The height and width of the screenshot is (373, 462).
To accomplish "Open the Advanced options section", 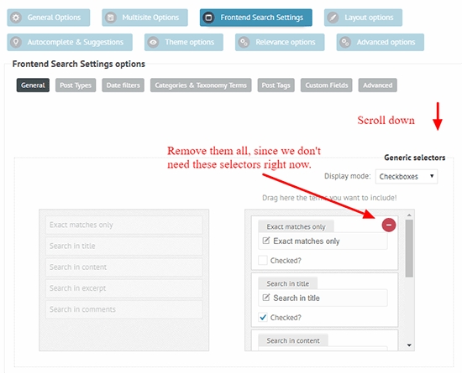I will click(380, 42).
